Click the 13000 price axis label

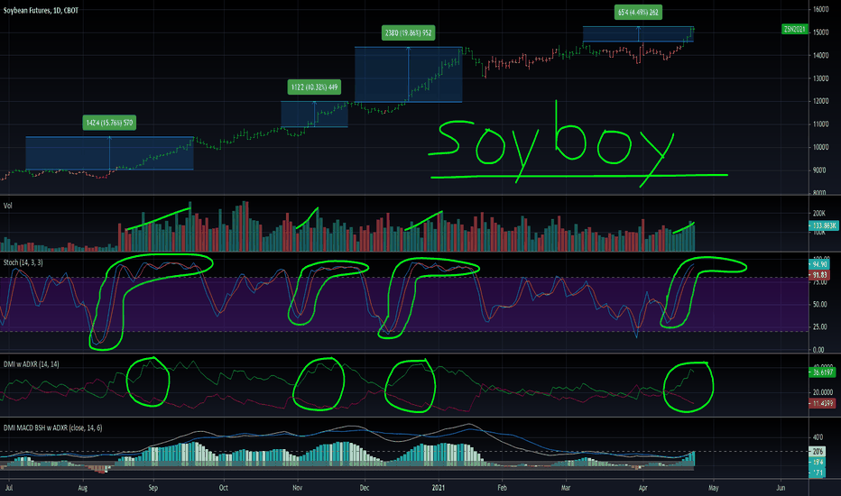click(x=820, y=78)
